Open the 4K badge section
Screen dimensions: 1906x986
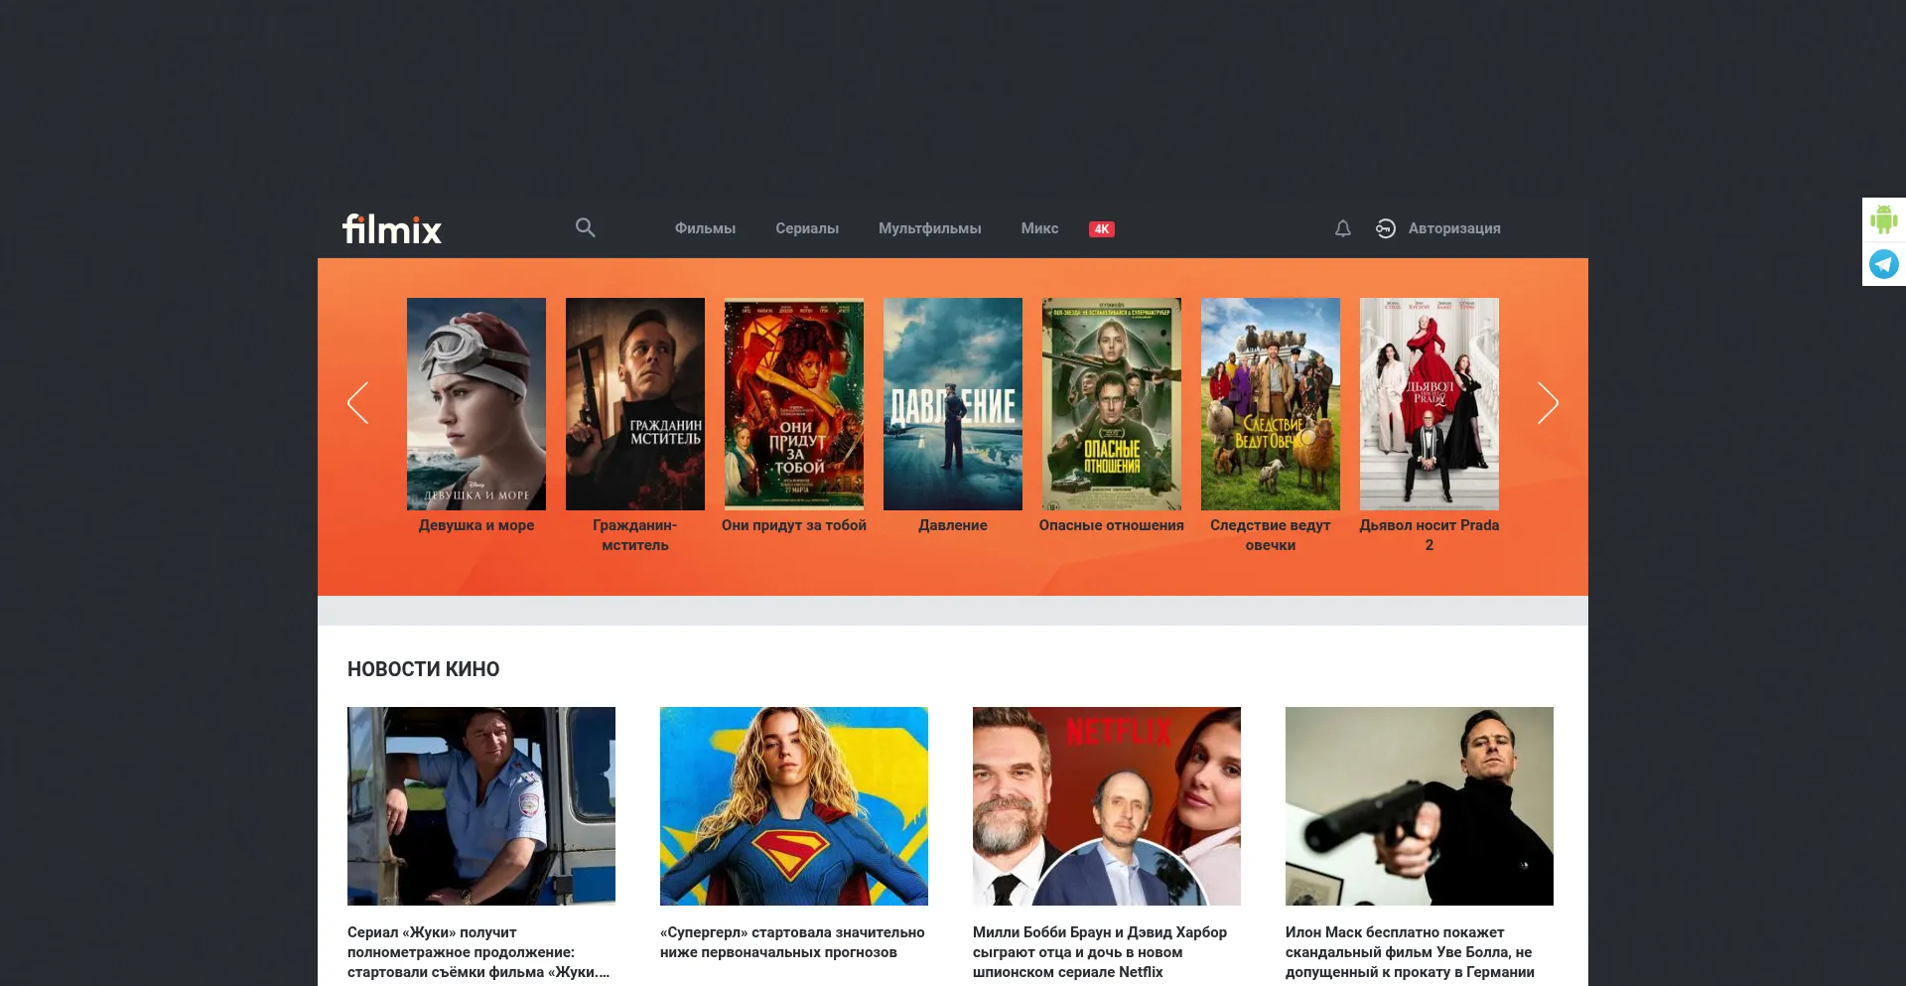pyautogui.click(x=1101, y=228)
